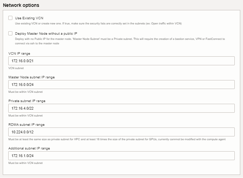Click the Use Existing VCN label text
This screenshot has width=243, height=178.
click(x=29, y=18)
